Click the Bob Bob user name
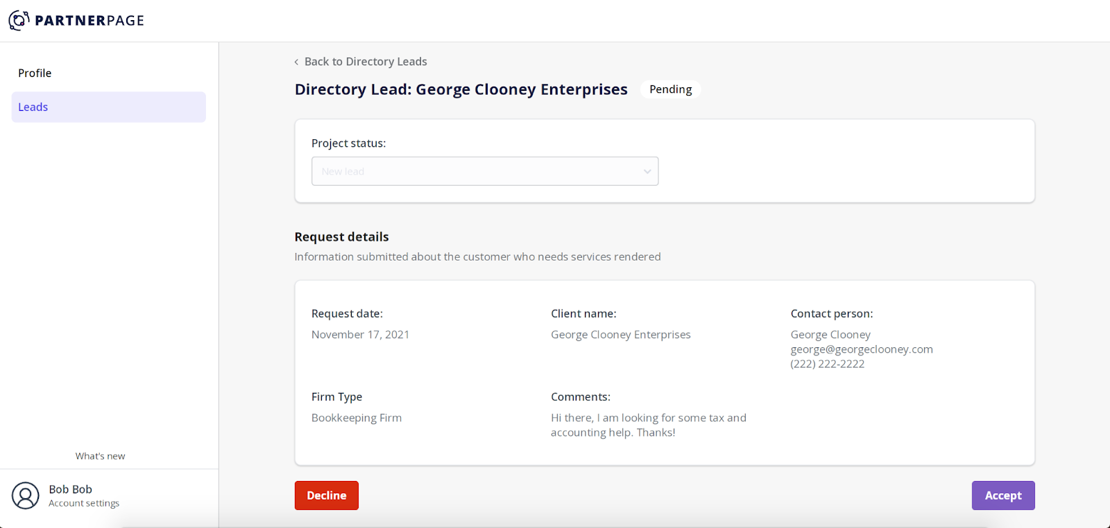 70,489
